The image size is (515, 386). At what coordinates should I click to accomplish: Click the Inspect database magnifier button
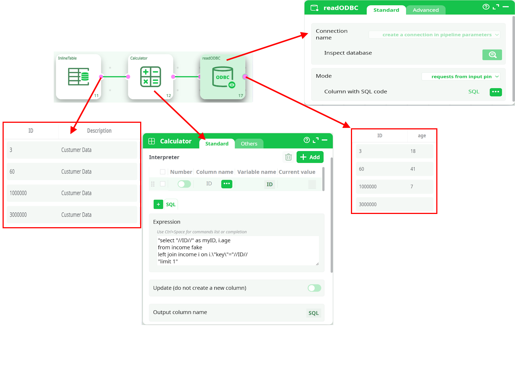(492, 55)
